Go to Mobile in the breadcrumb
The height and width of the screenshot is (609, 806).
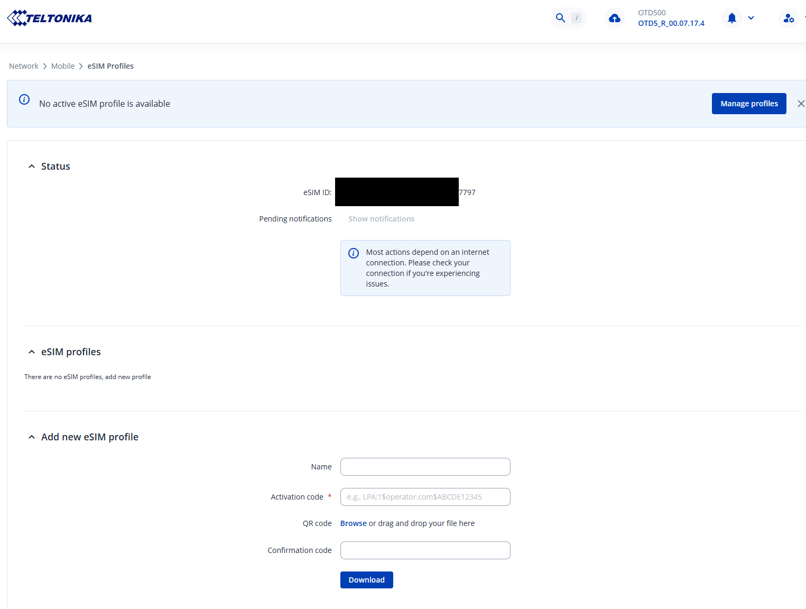(x=63, y=66)
